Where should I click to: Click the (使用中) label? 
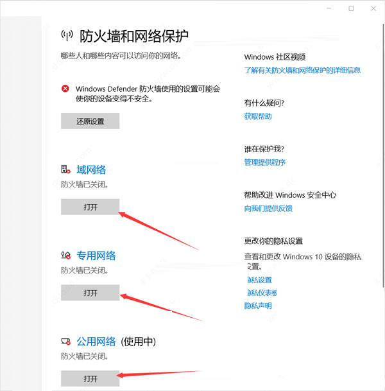[139, 342]
